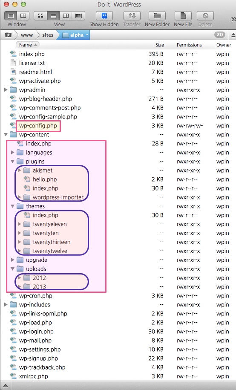The height and width of the screenshot is (390, 236).
Task: Select twentythirteen folder icon
Action: point(26,242)
